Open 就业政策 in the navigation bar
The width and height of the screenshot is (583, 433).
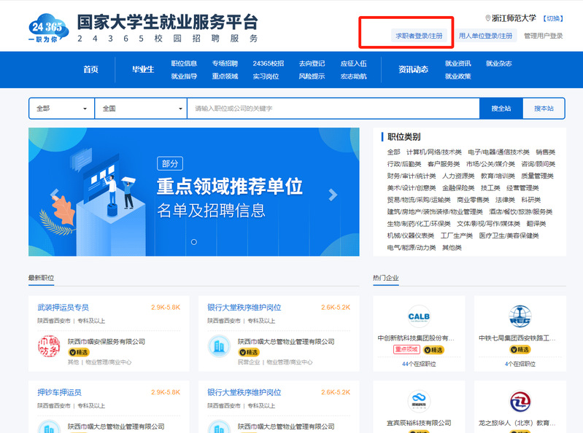click(458, 77)
